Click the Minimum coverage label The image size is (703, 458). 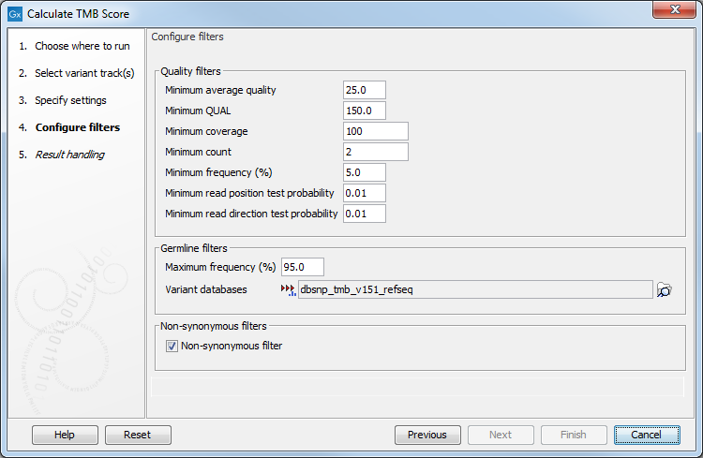click(206, 131)
